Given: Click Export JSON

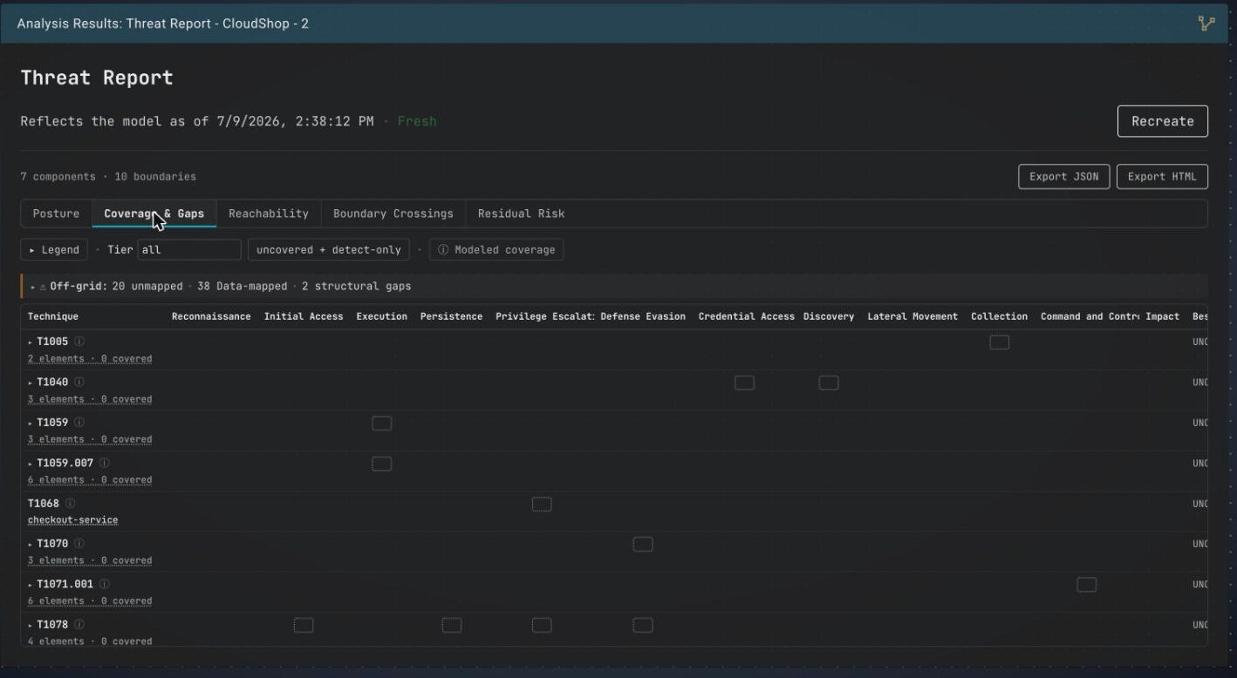Looking at the screenshot, I should 1063,177.
